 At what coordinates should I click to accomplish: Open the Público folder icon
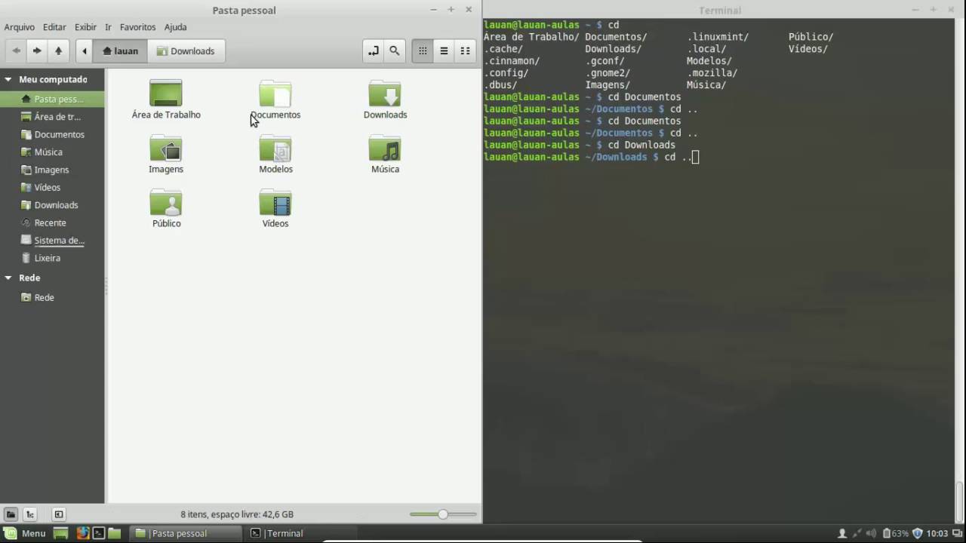(166, 208)
